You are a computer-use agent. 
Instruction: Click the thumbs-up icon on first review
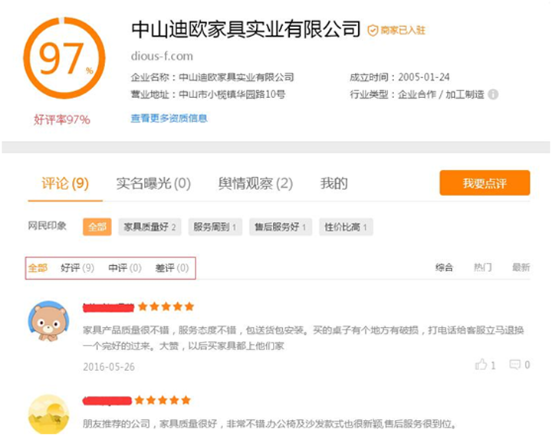[481, 365]
